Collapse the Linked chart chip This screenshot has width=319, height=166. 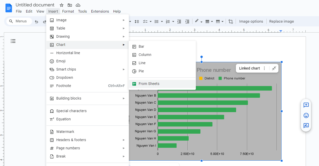(274, 68)
